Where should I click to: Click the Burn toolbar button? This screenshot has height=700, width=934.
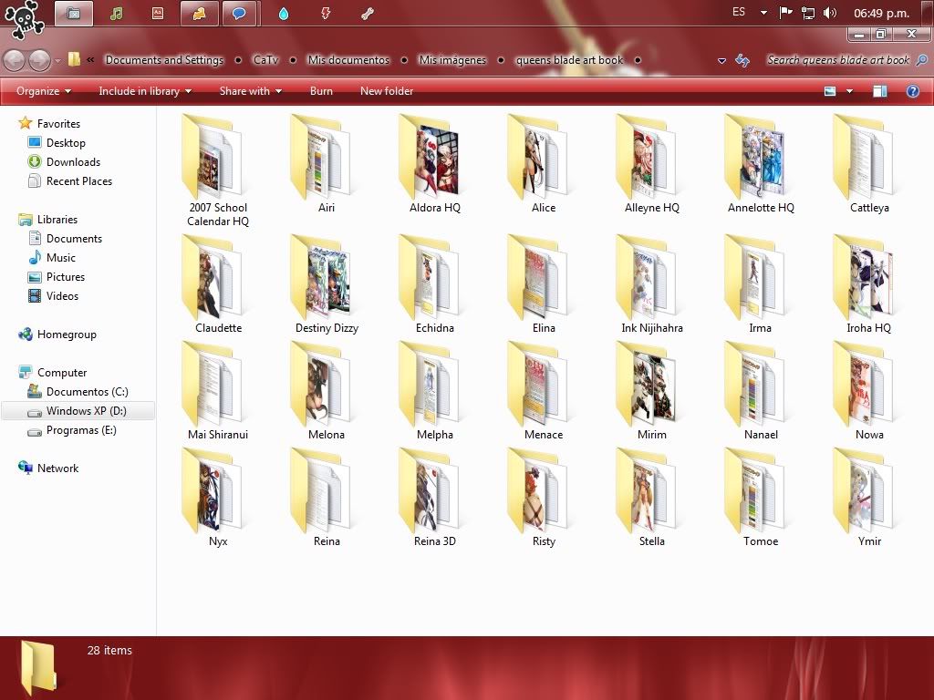tap(321, 91)
